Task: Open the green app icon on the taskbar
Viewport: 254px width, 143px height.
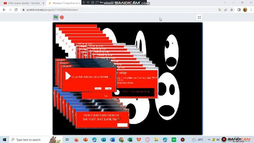Action: tap(174, 139)
